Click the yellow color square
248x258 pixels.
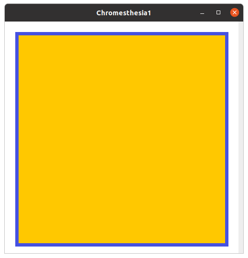[122, 139]
